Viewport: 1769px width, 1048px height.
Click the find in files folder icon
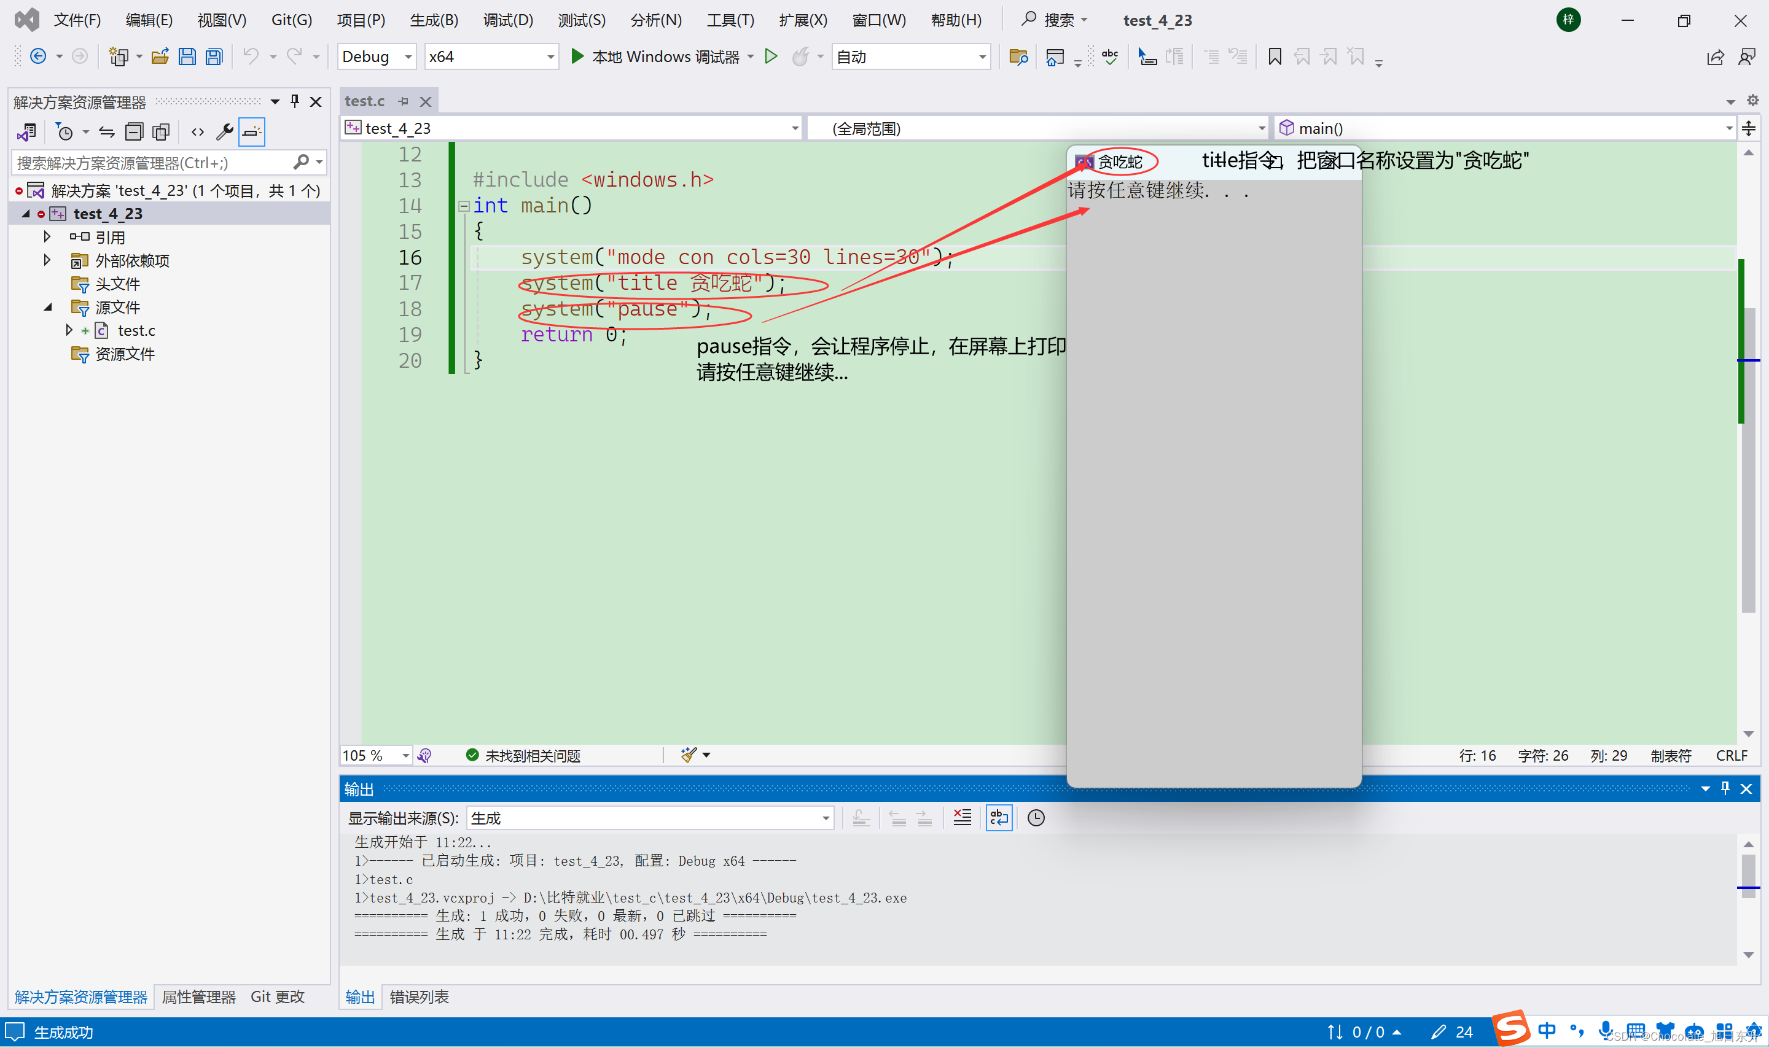click(x=1018, y=57)
